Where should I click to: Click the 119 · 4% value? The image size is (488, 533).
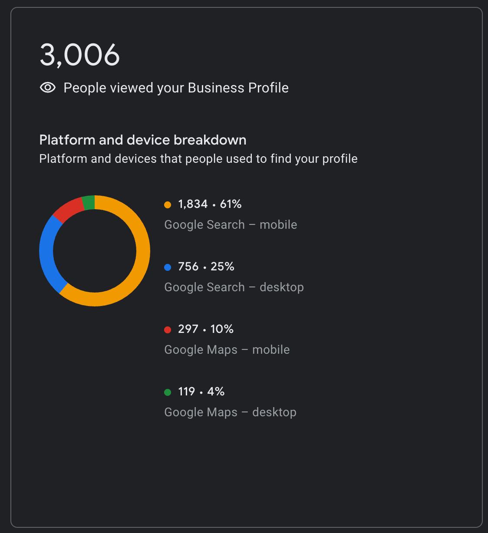pyautogui.click(x=201, y=392)
